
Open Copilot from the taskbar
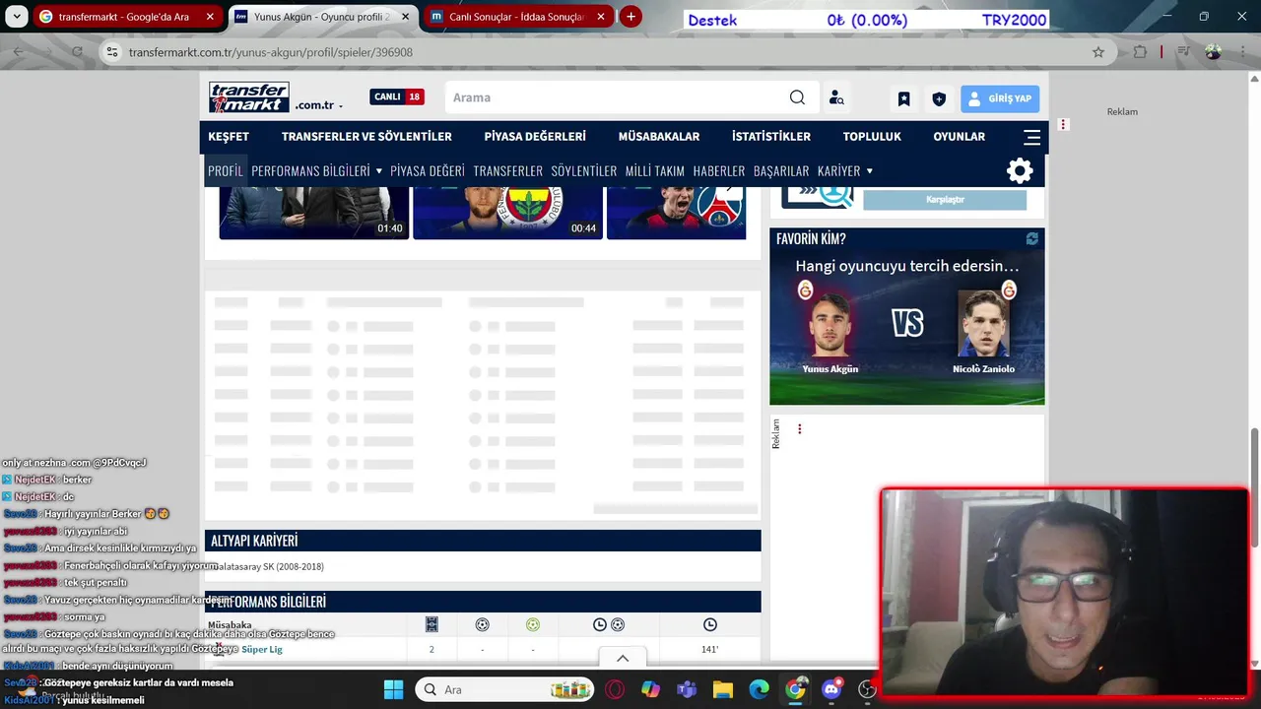pos(650,689)
